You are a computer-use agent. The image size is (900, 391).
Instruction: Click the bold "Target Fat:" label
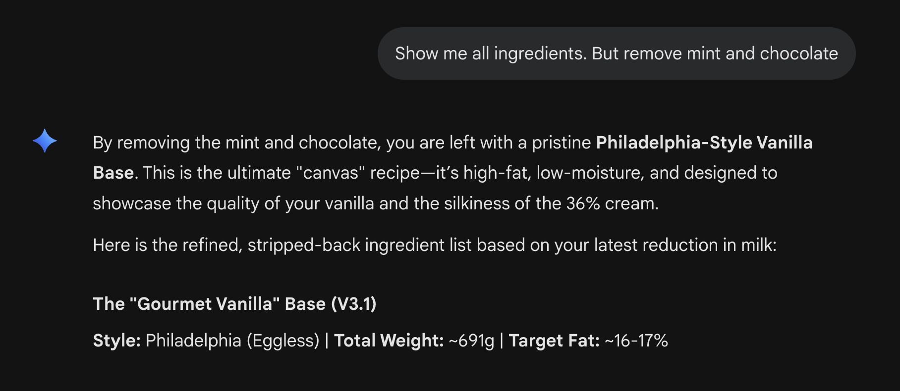pyautogui.click(x=554, y=341)
